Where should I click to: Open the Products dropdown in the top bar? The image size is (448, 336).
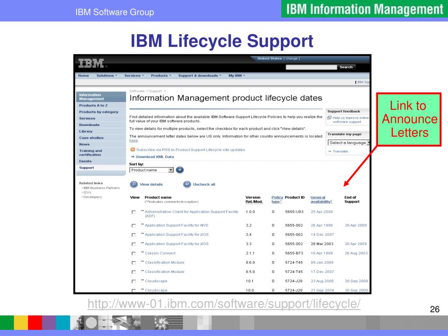click(x=161, y=76)
